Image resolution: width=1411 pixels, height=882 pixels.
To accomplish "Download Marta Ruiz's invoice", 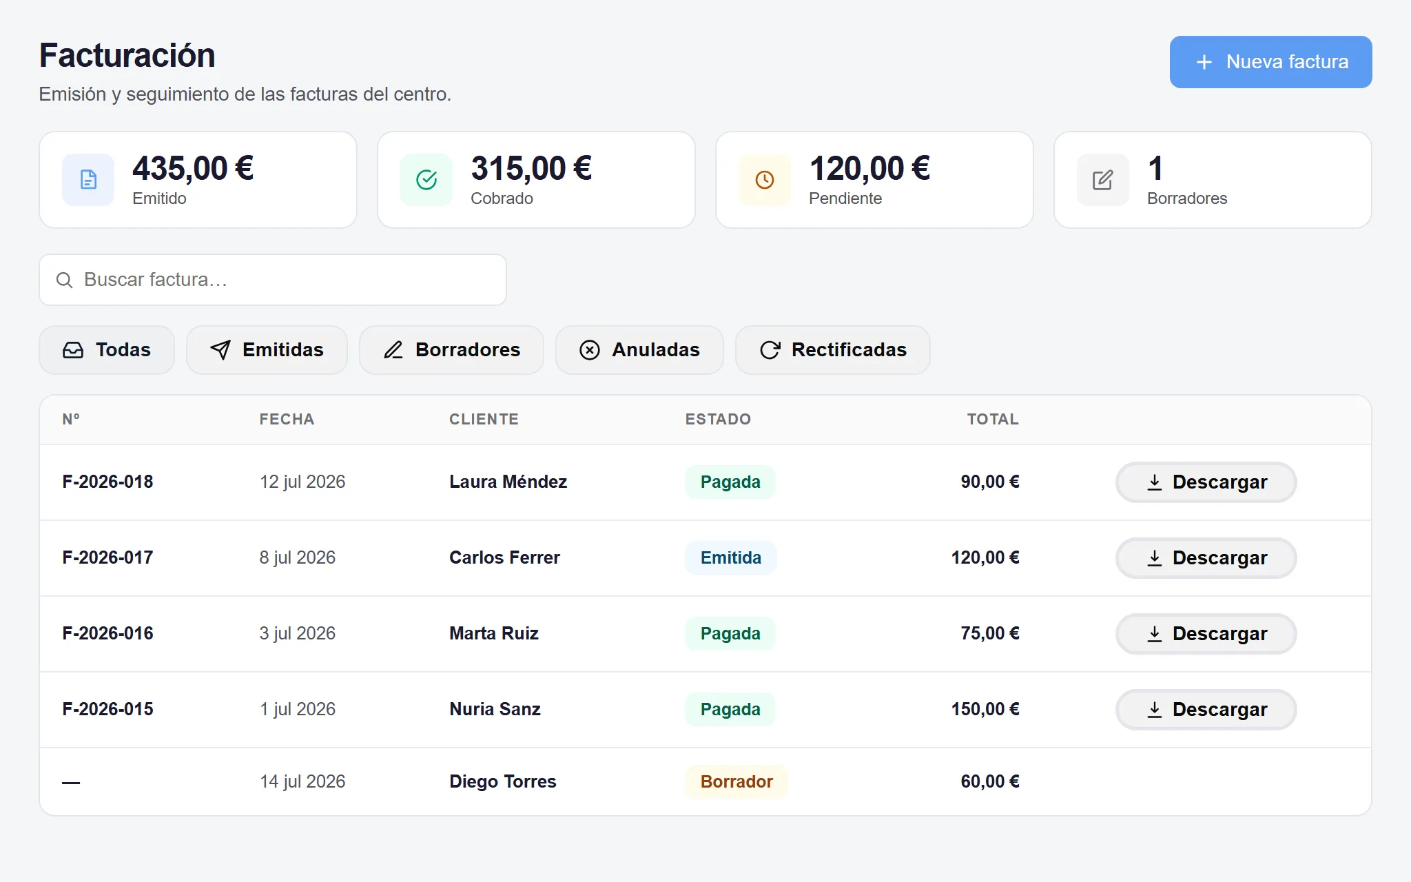I will tap(1206, 634).
